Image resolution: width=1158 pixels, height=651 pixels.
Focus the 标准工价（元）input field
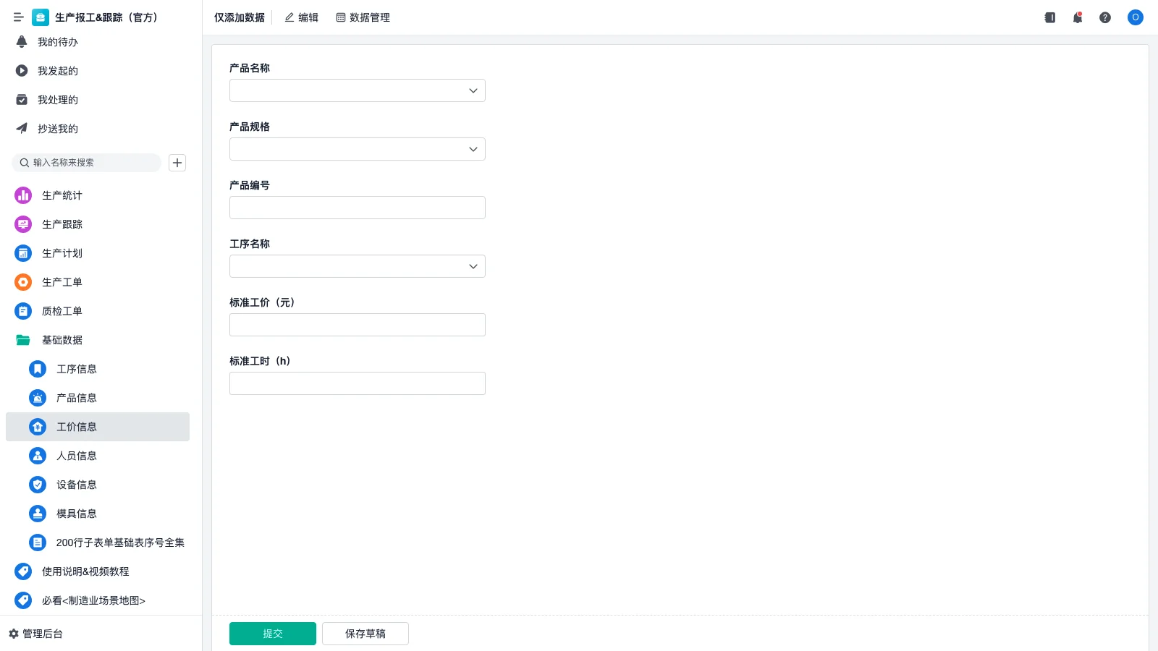[357, 325]
